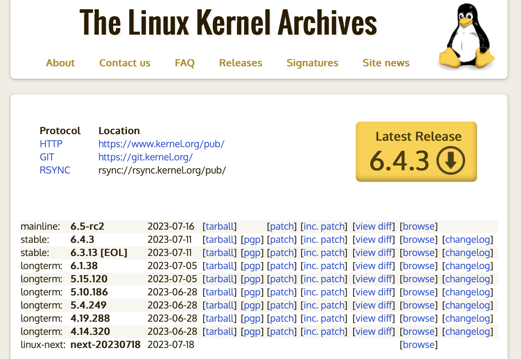Click the Location column header
521x359 pixels.
point(119,131)
